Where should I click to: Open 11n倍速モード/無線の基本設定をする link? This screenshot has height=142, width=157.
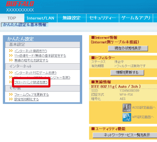tap(40, 56)
